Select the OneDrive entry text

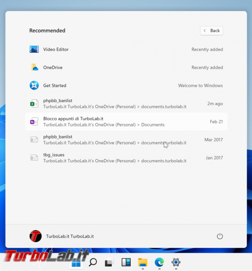click(x=53, y=67)
